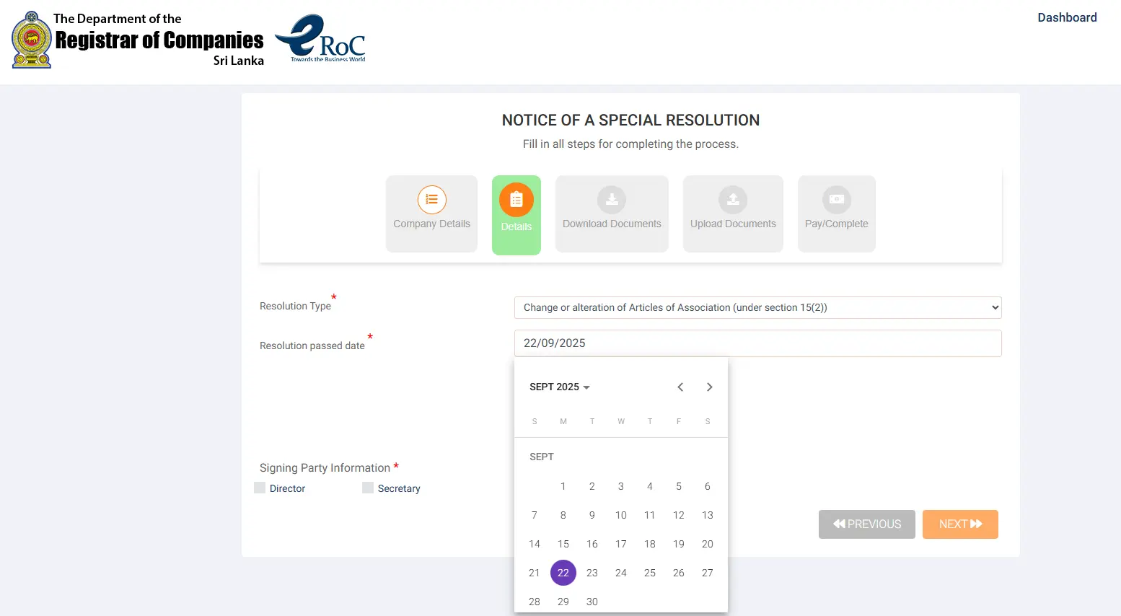Select the Pay/Complete step icon

coord(836,200)
